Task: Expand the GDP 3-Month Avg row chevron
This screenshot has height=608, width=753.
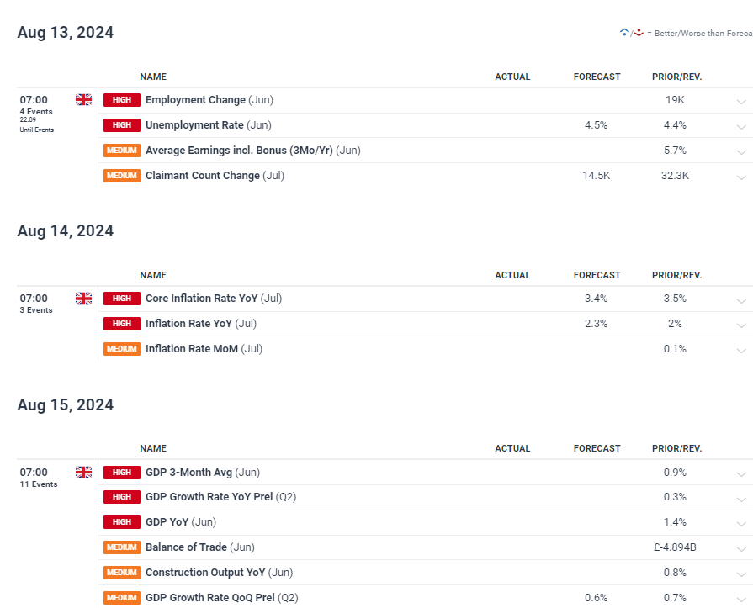Action: click(x=740, y=474)
